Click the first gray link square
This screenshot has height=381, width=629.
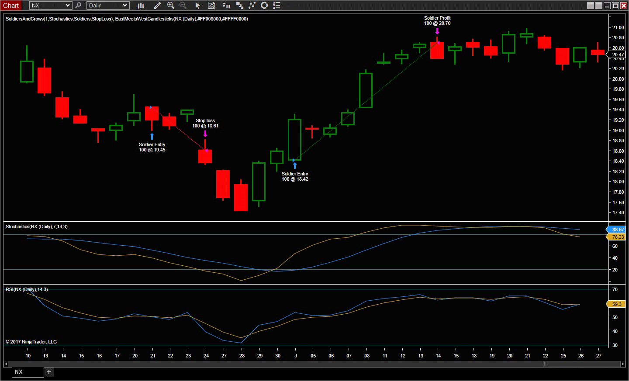click(591, 5)
